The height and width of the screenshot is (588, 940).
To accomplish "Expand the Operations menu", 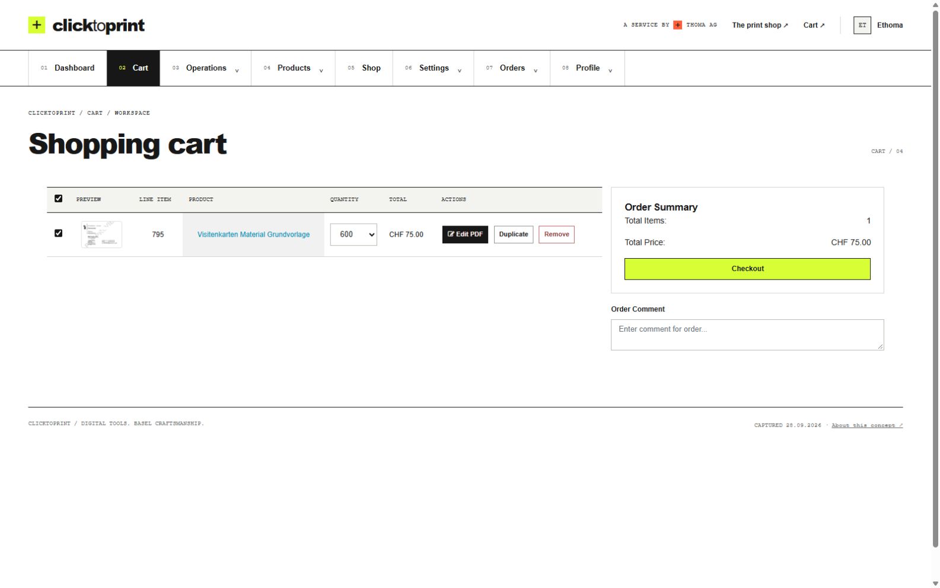I will 206,68.
